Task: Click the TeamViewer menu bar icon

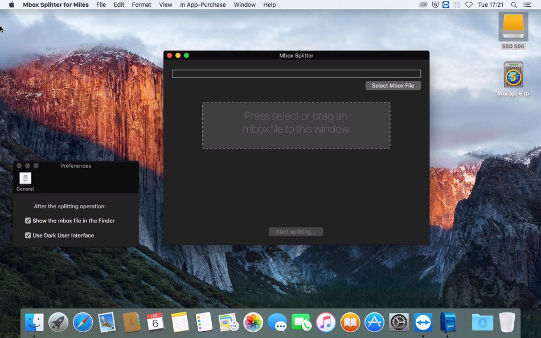Action: [x=446, y=5]
